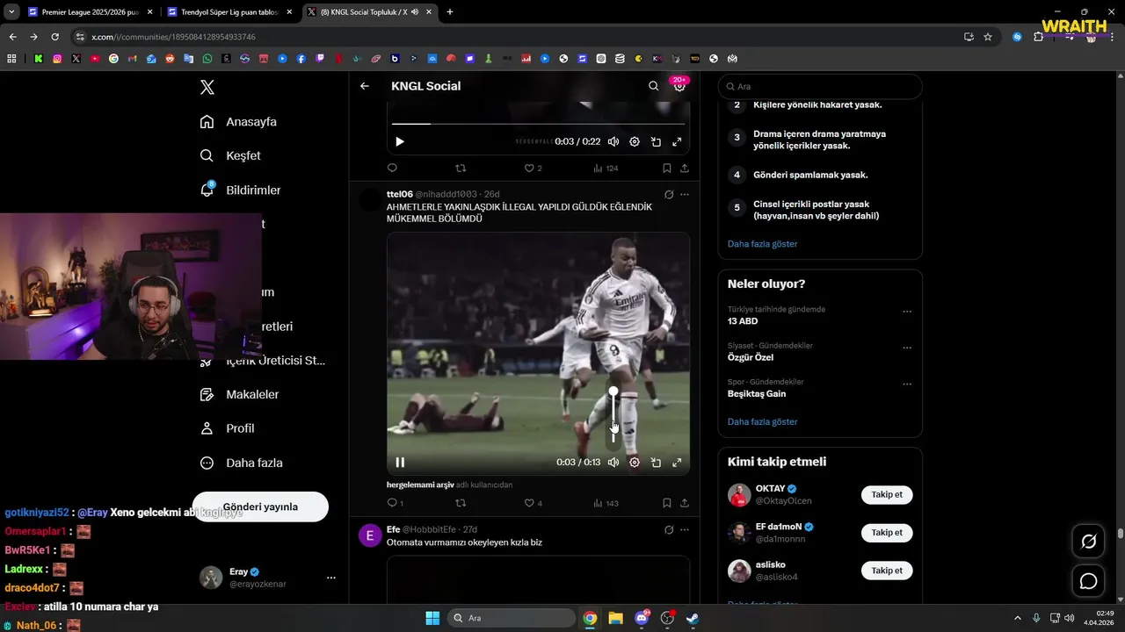Open Bildirimler notifications
This screenshot has height=632, width=1125.
[x=241, y=190]
